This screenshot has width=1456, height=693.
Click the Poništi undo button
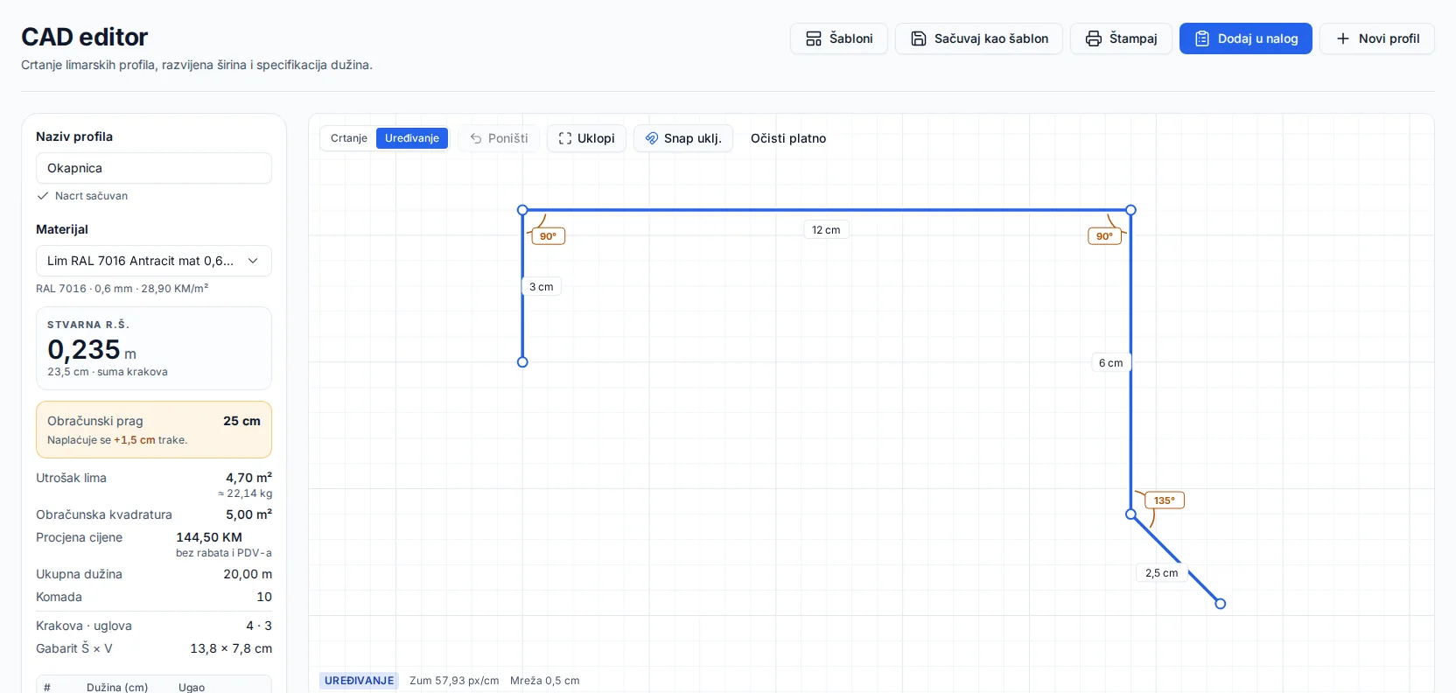pyautogui.click(x=499, y=138)
